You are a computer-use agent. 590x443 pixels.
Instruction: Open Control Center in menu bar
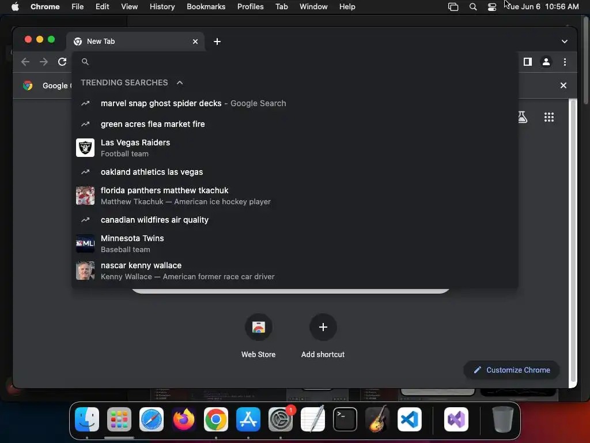tap(492, 7)
